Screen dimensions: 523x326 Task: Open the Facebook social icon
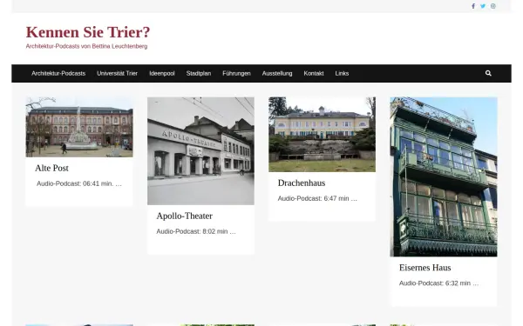click(x=473, y=6)
